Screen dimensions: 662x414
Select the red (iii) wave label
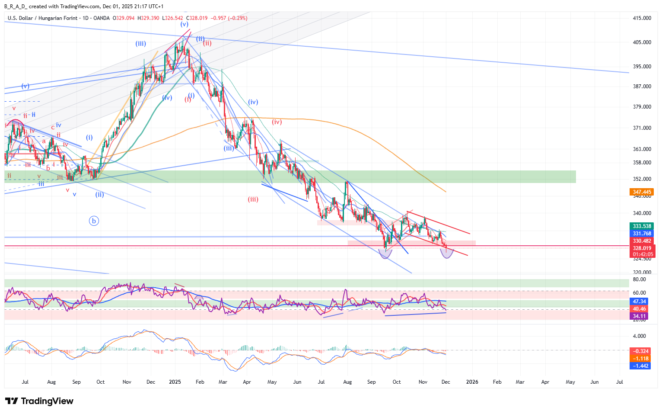click(x=253, y=199)
